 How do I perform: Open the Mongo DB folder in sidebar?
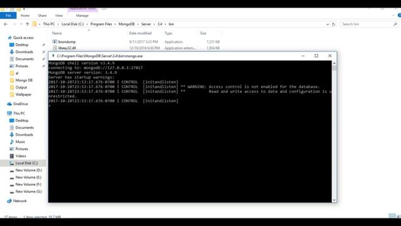click(24, 80)
